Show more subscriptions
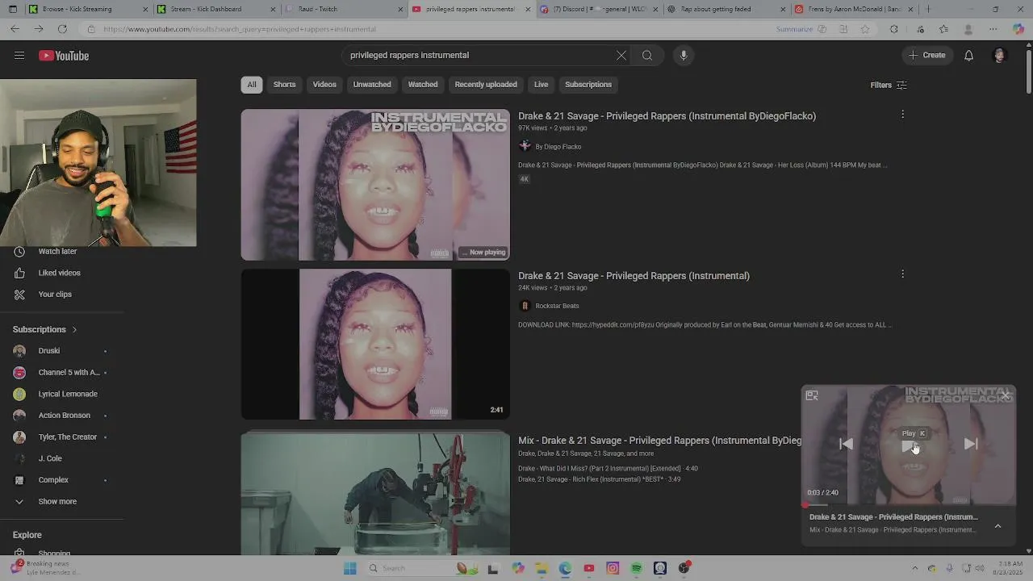 pyautogui.click(x=57, y=501)
